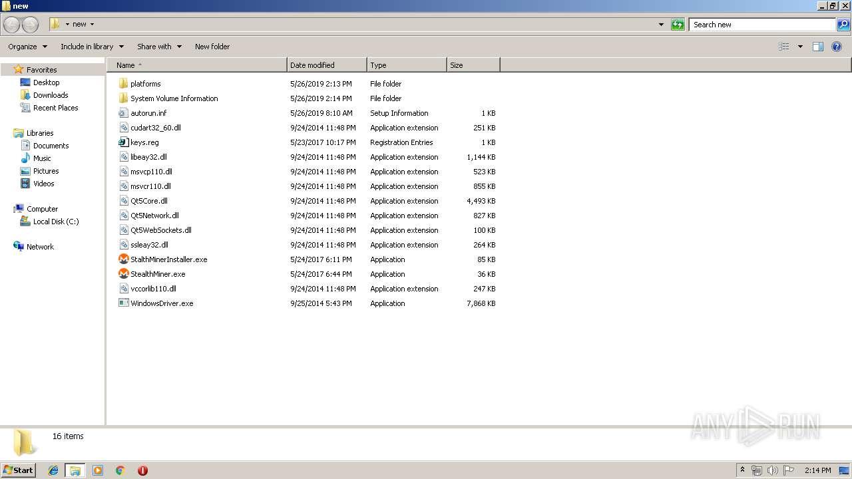Click the volume speaker tray icon

pyautogui.click(x=773, y=470)
